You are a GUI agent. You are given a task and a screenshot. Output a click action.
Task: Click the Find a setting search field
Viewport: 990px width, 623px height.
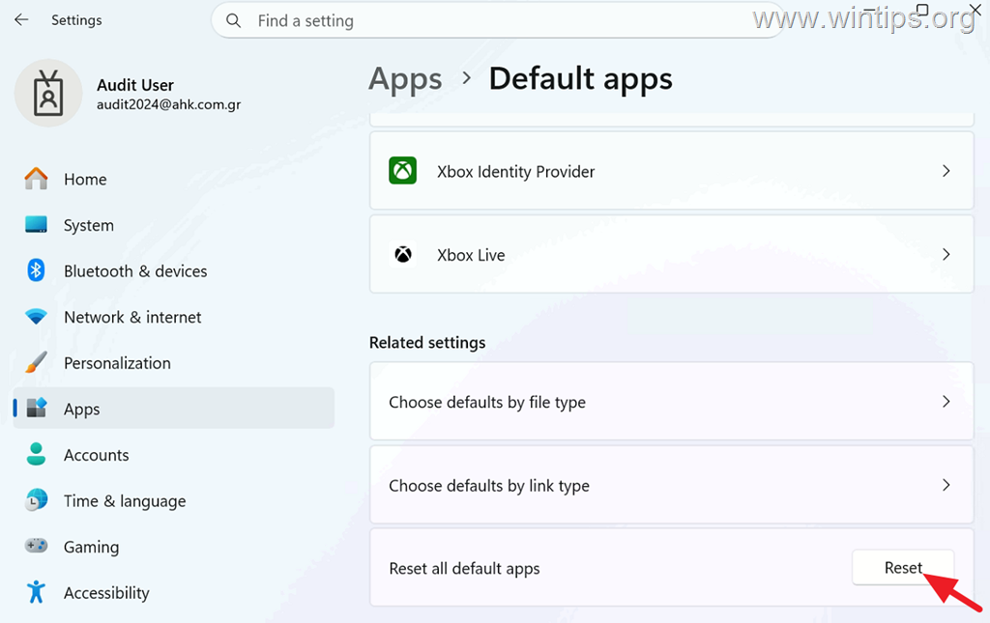[x=498, y=21]
